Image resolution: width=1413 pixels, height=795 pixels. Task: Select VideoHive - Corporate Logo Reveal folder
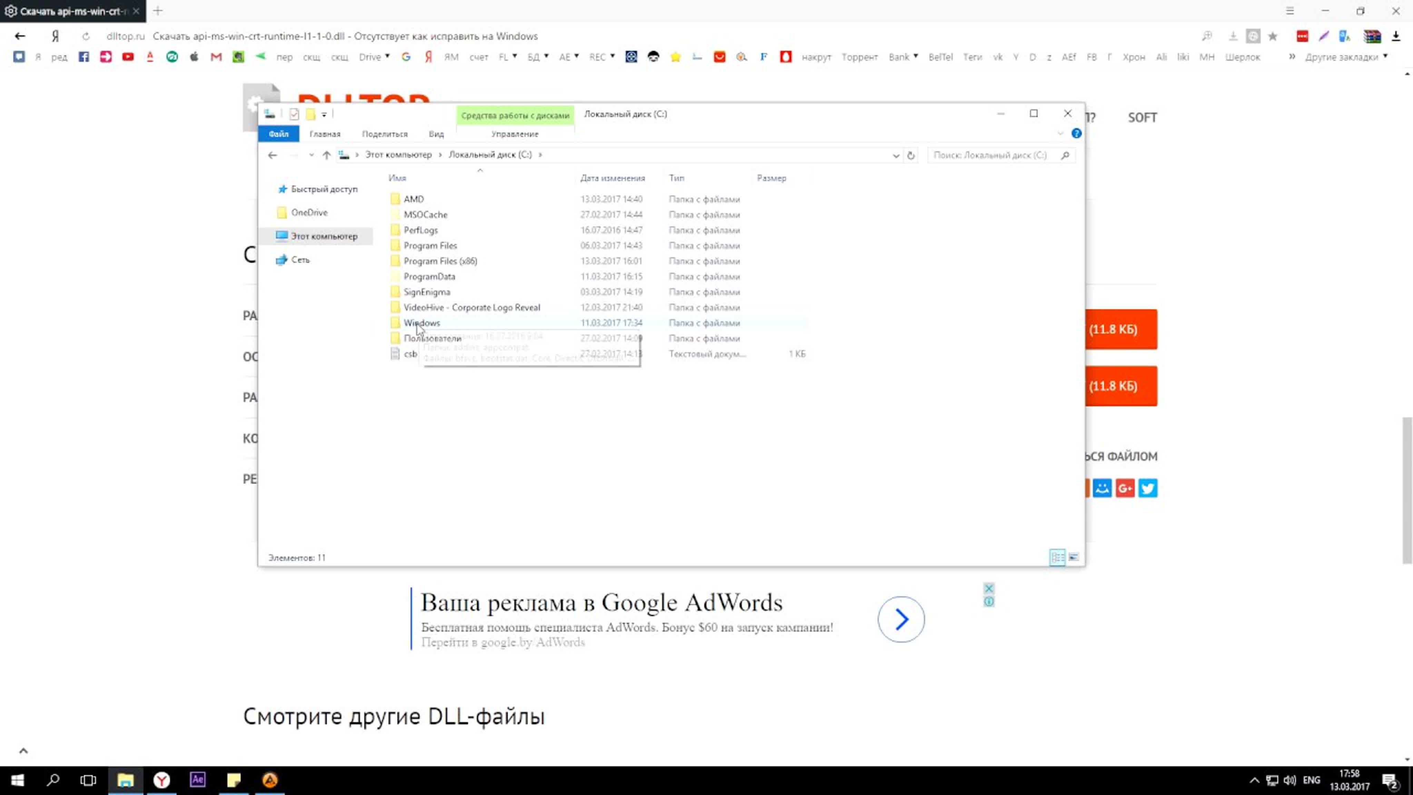pos(472,307)
